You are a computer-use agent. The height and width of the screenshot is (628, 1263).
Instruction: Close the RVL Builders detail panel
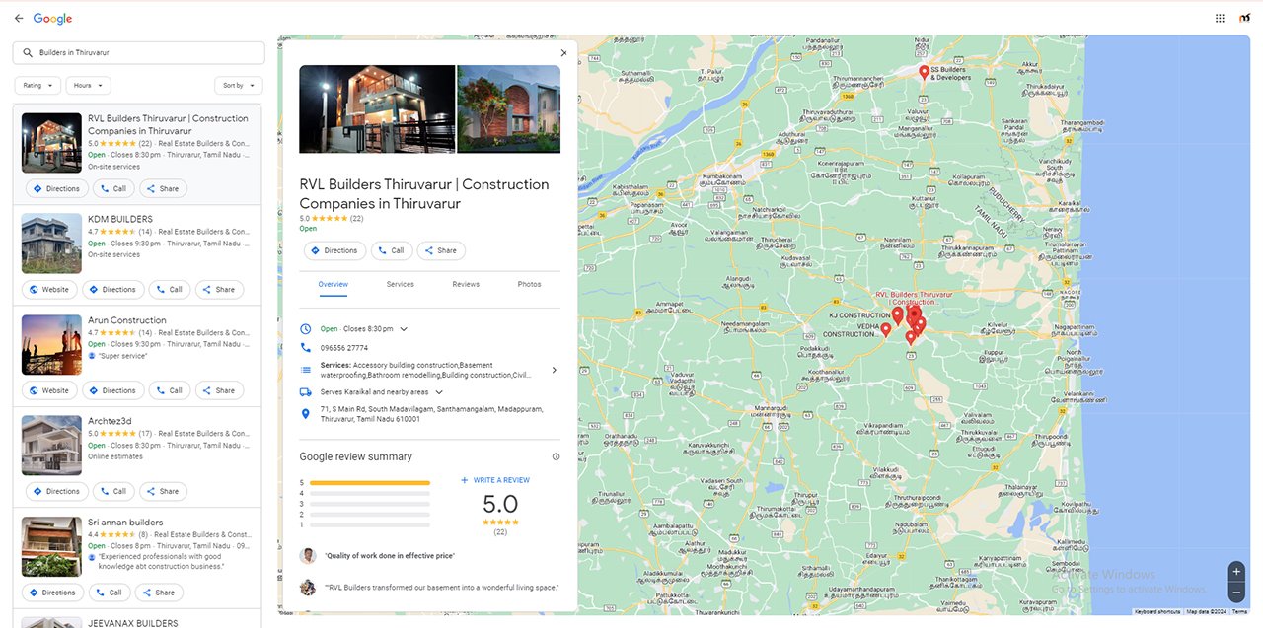(563, 53)
